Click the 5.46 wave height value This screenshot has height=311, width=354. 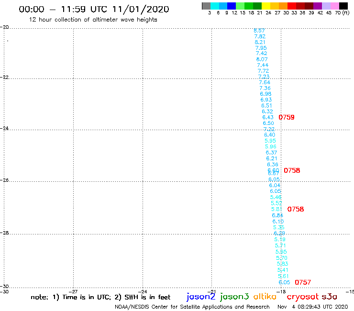pyautogui.click(x=276, y=197)
